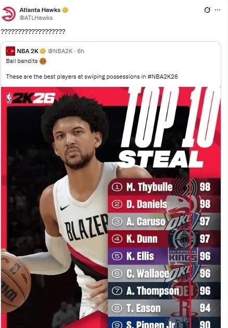The height and width of the screenshot is (328, 228).
Task: Select the M. Thybulle row in list
Action: pyautogui.click(x=164, y=187)
